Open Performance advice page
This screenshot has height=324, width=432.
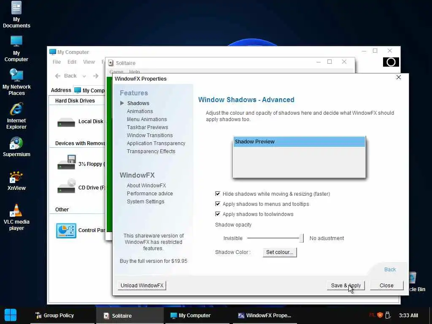150,193
